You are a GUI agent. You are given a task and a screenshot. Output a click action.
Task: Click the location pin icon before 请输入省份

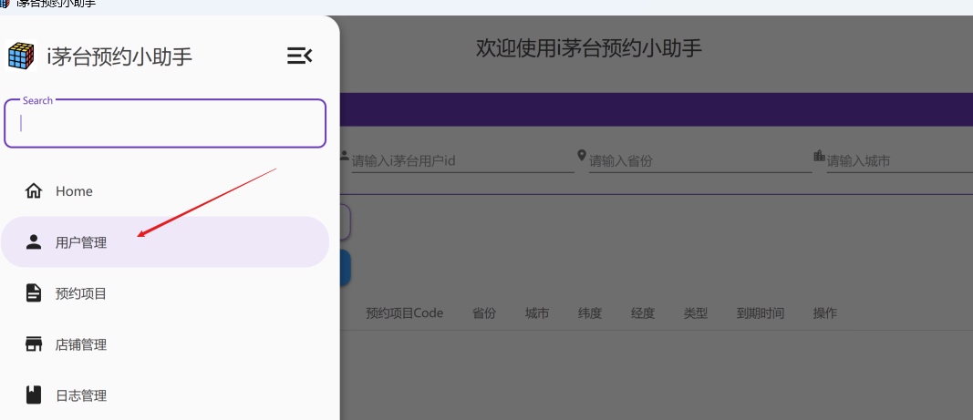582,155
